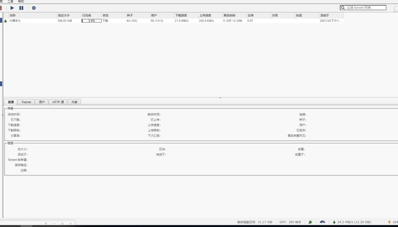Sort by the 分类 column header

(x=283, y=15)
